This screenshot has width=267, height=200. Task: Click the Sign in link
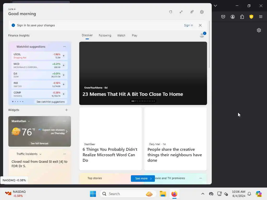point(188,25)
